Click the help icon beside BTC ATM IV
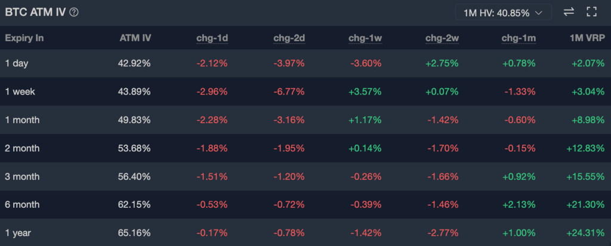 pos(74,12)
